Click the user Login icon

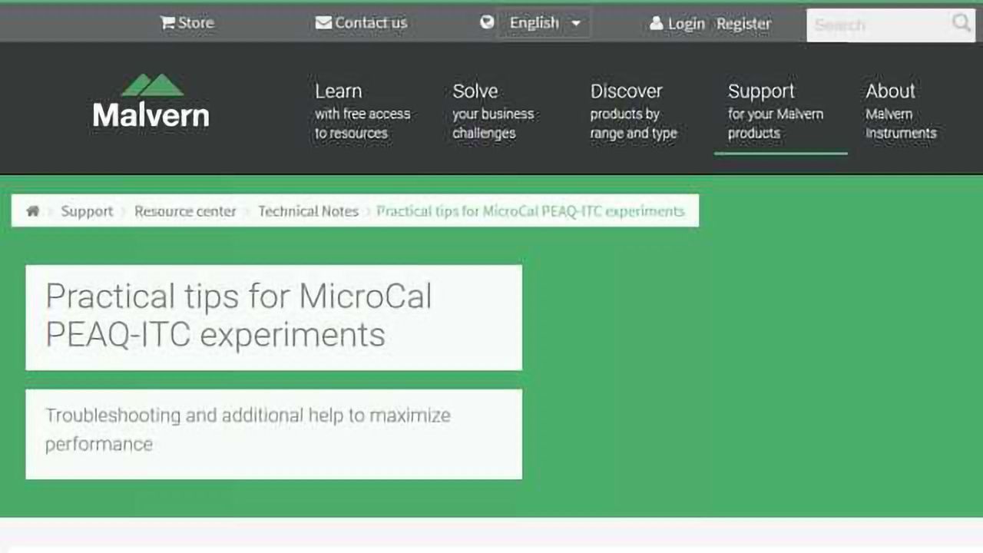656,24
